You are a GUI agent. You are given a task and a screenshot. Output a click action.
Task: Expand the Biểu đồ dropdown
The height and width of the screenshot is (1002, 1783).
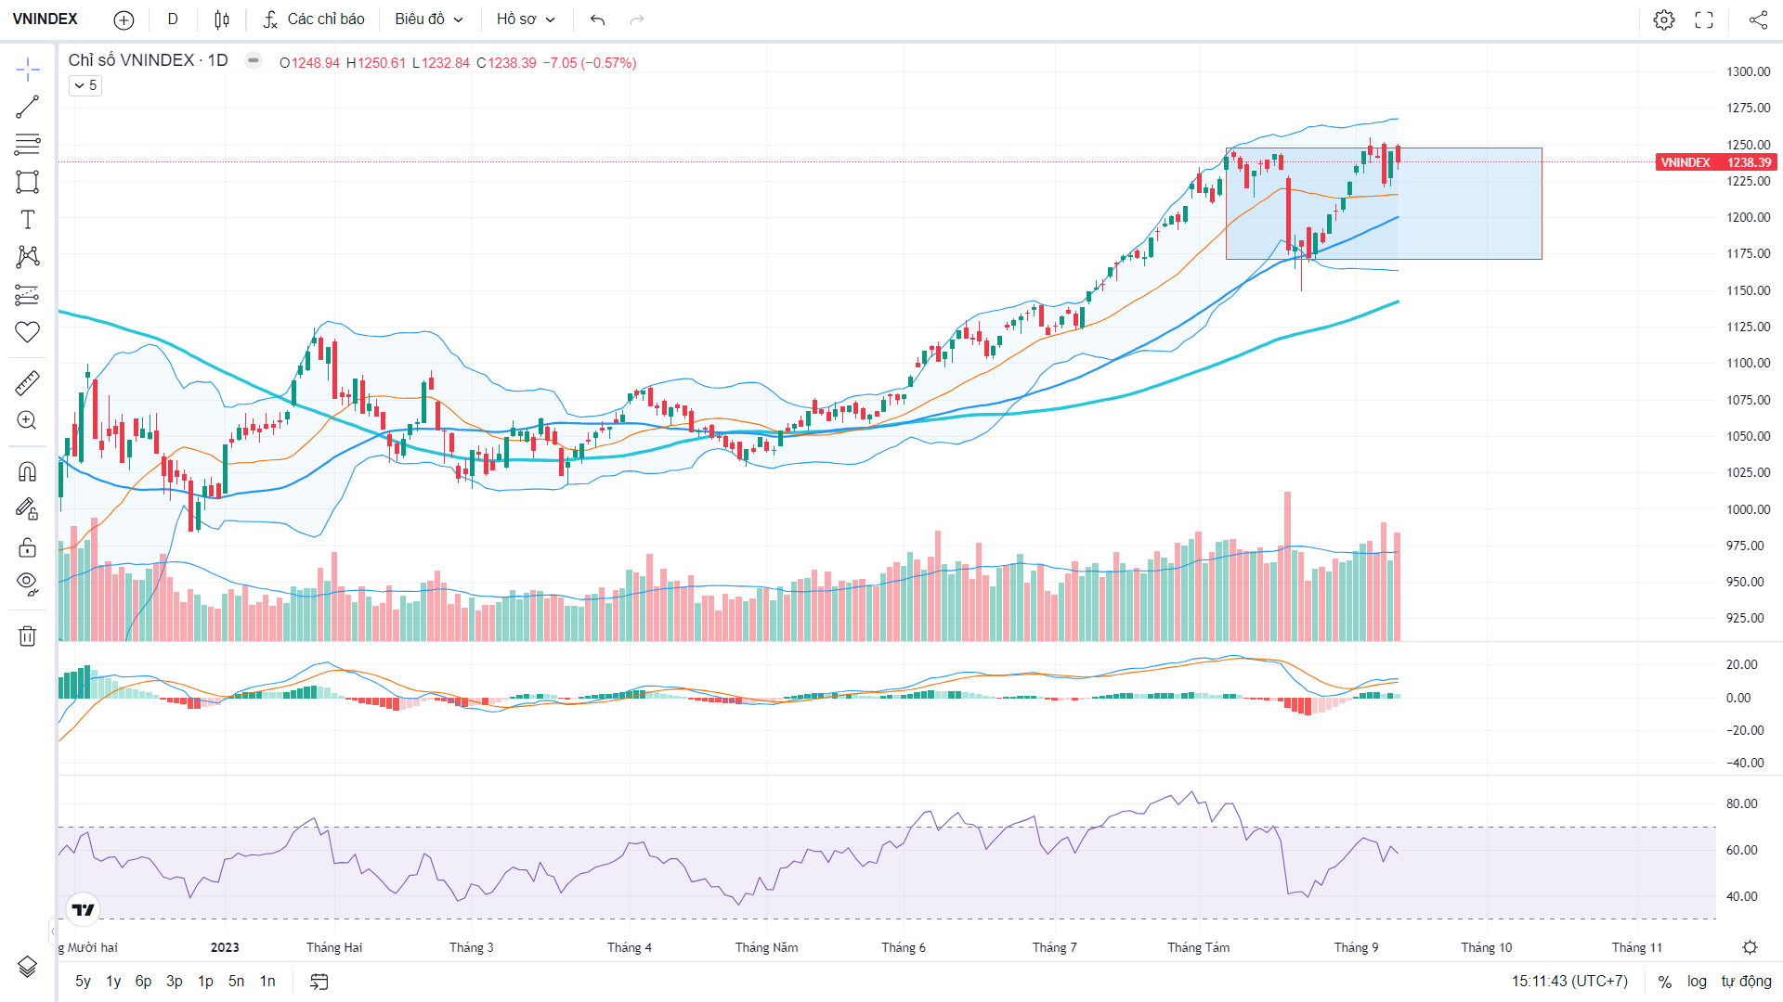[429, 19]
